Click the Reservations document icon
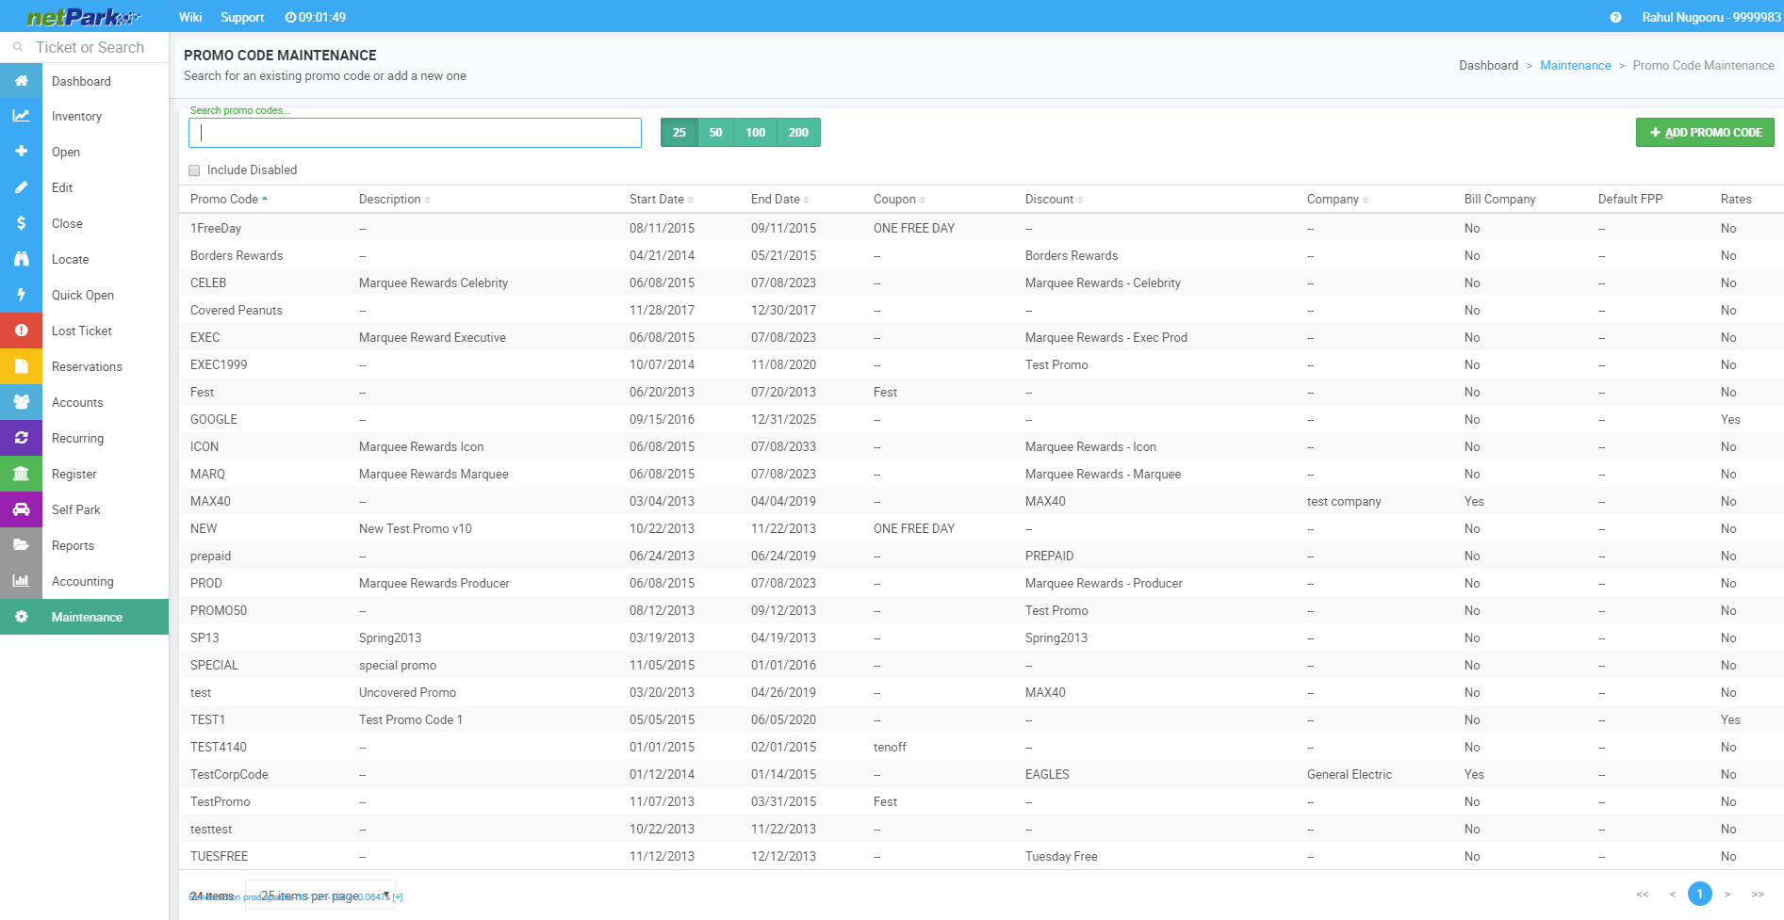This screenshot has width=1784, height=920. (x=21, y=366)
